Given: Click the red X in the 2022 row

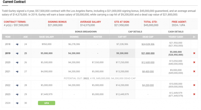Looking at the screenshot, I should tap(194, 85).
